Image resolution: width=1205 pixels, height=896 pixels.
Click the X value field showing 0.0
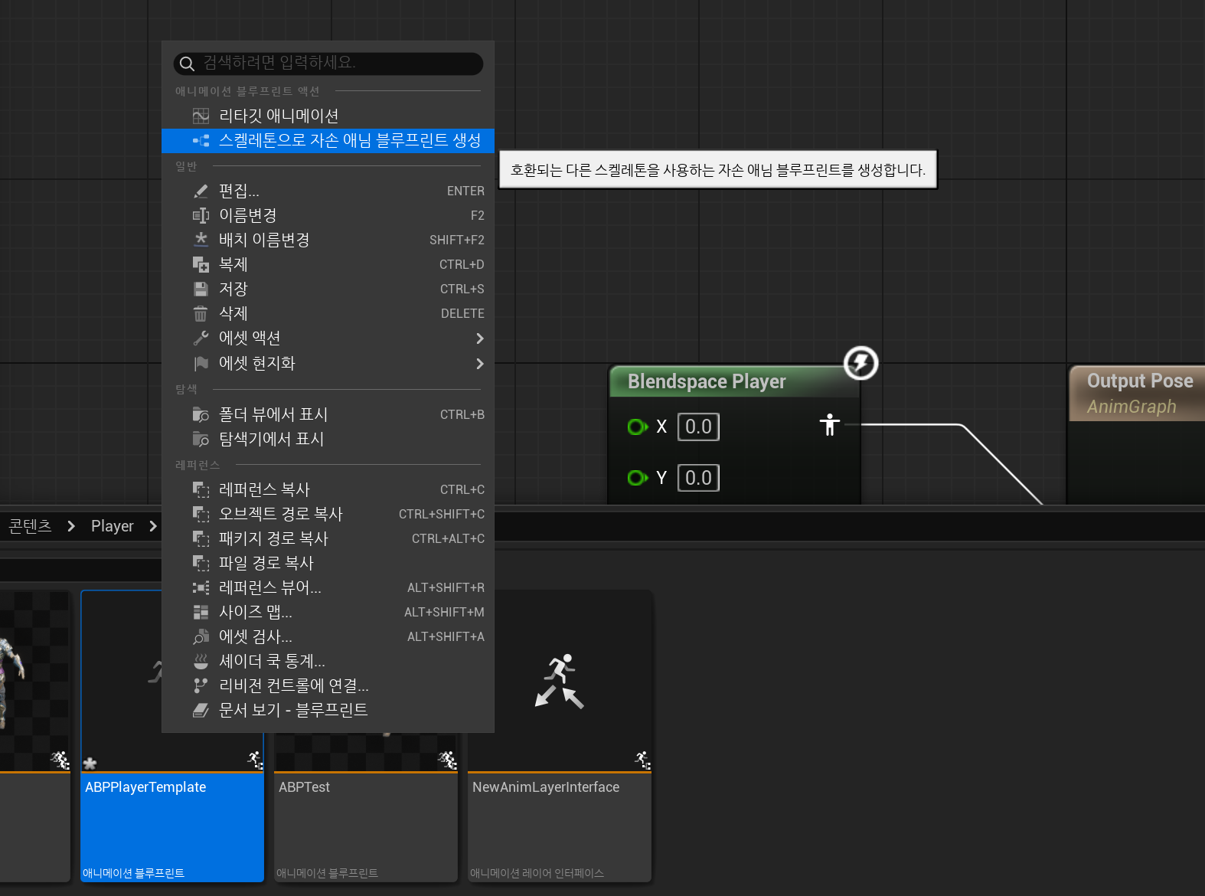(x=698, y=427)
